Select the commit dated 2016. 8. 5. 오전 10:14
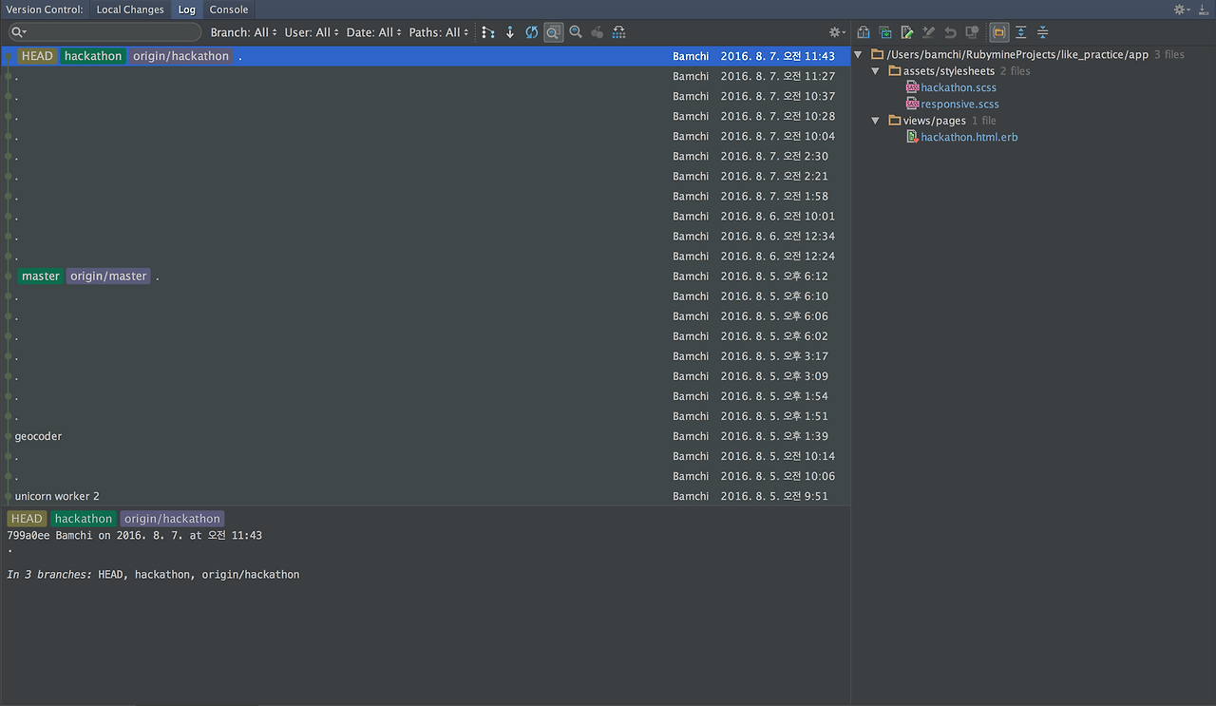 click(x=425, y=456)
